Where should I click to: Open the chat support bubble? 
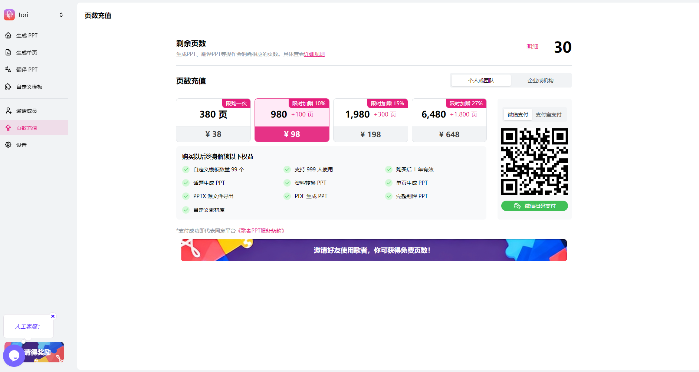[14, 355]
